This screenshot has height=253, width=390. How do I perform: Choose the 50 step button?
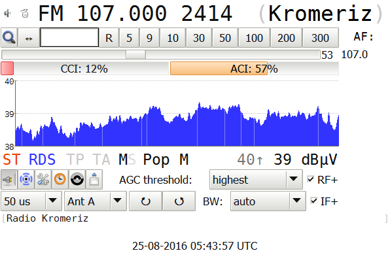click(x=225, y=38)
